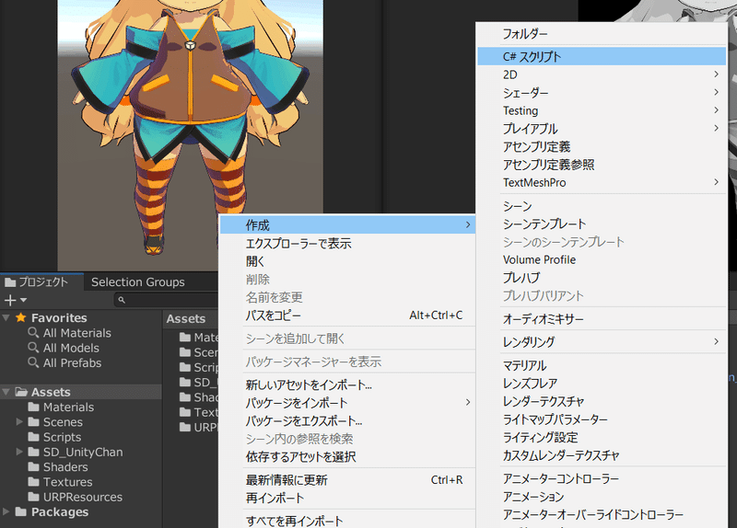Choose 最新情報に更新 from context menu
Screen dimensions: 737x528
[x=347, y=480]
